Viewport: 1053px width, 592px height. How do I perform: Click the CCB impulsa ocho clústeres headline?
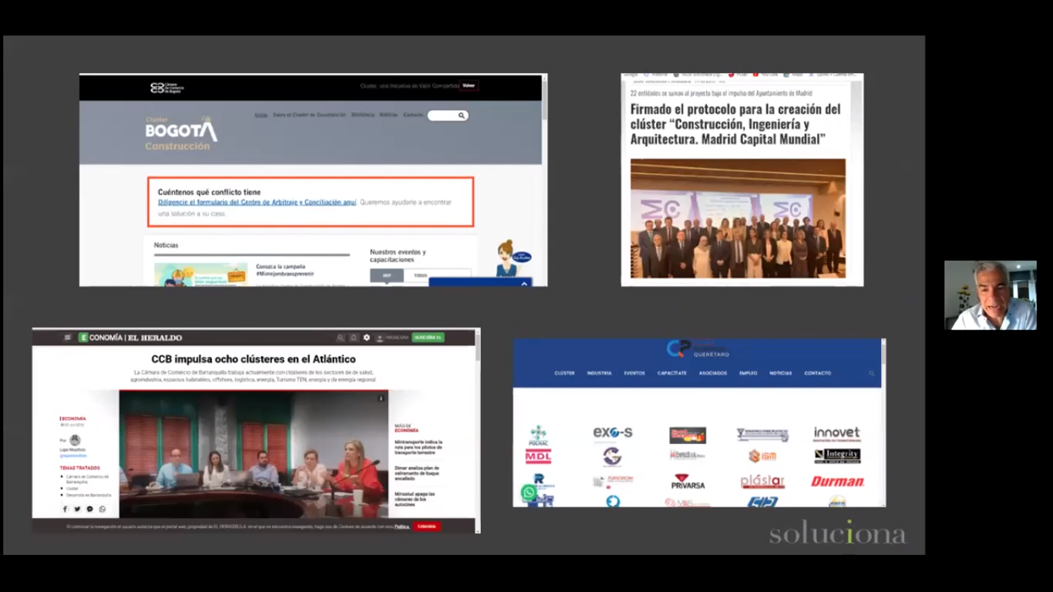pyautogui.click(x=254, y=359)
